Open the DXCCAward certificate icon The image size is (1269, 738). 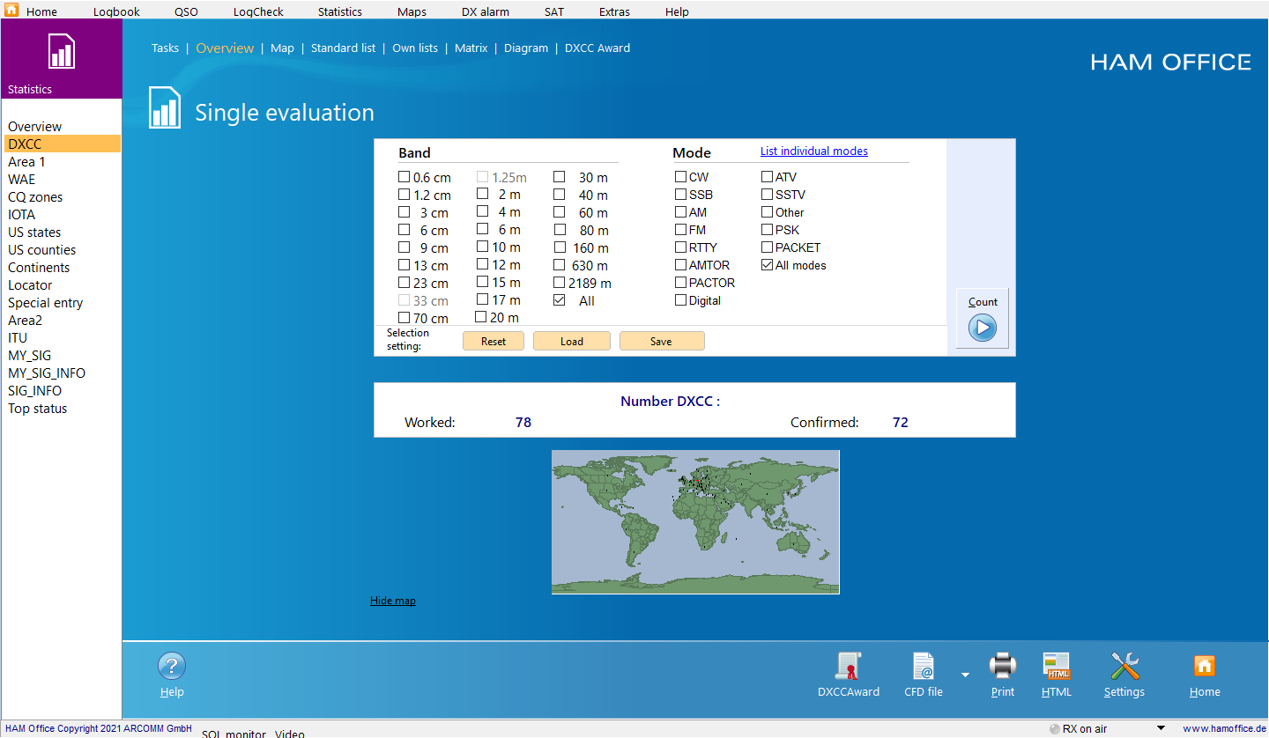pos(849,667)
